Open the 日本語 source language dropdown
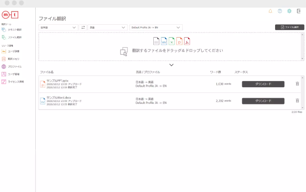This screenshot has height=192, width=306. 58,28
